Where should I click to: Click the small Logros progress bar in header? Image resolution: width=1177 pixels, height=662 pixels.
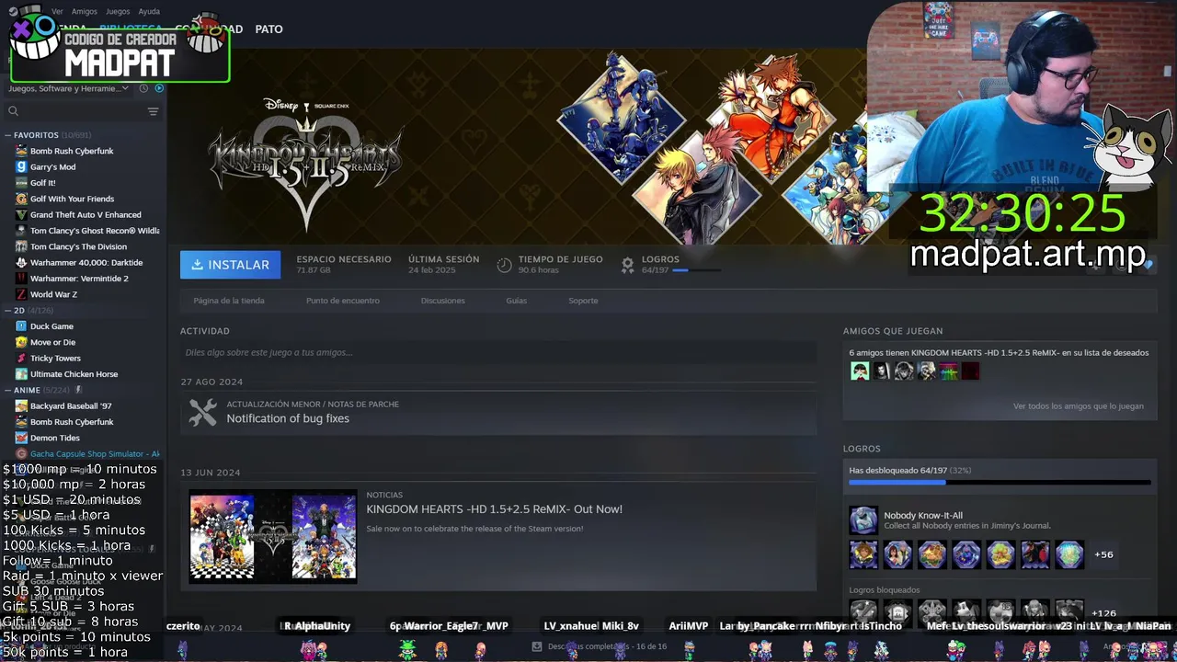pos(696,270)
